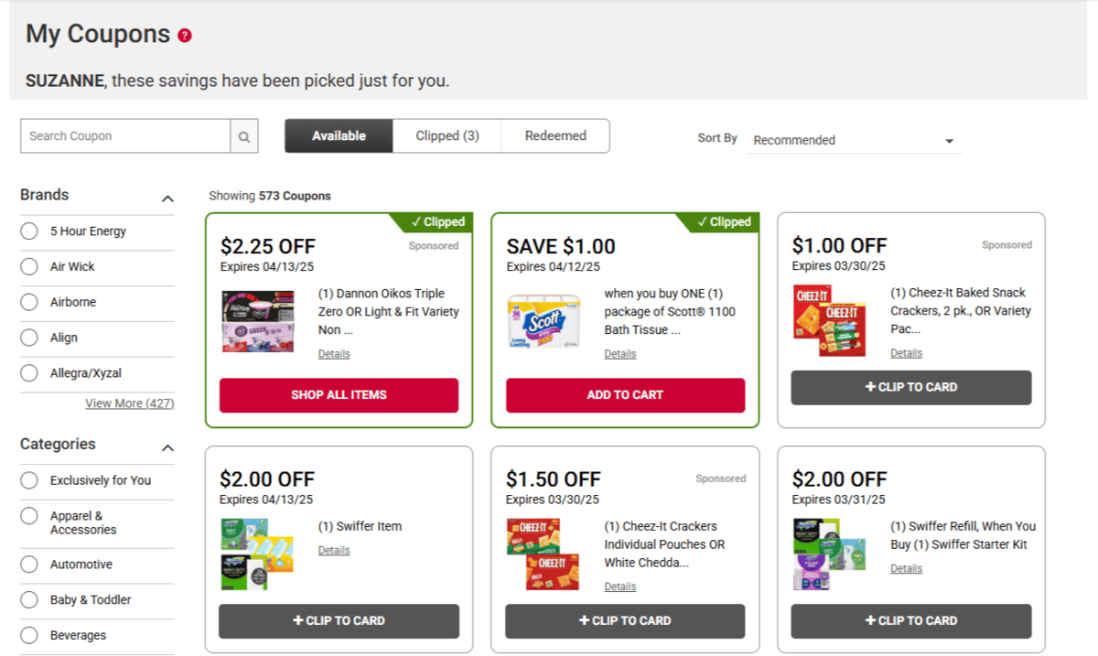Switch to the Clipped (3) tab
The width and height of the screenshot is (1098, 656).
click(447, 136)
